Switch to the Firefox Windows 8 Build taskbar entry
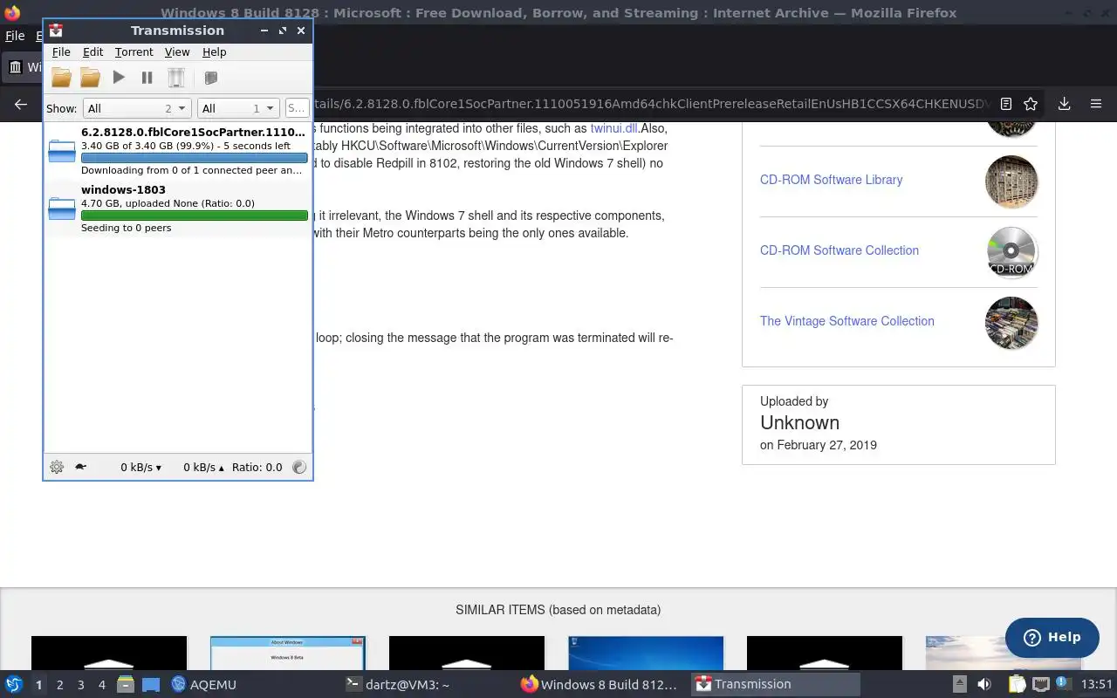This screenshot has height=698, width=1117. click(600, 684)
